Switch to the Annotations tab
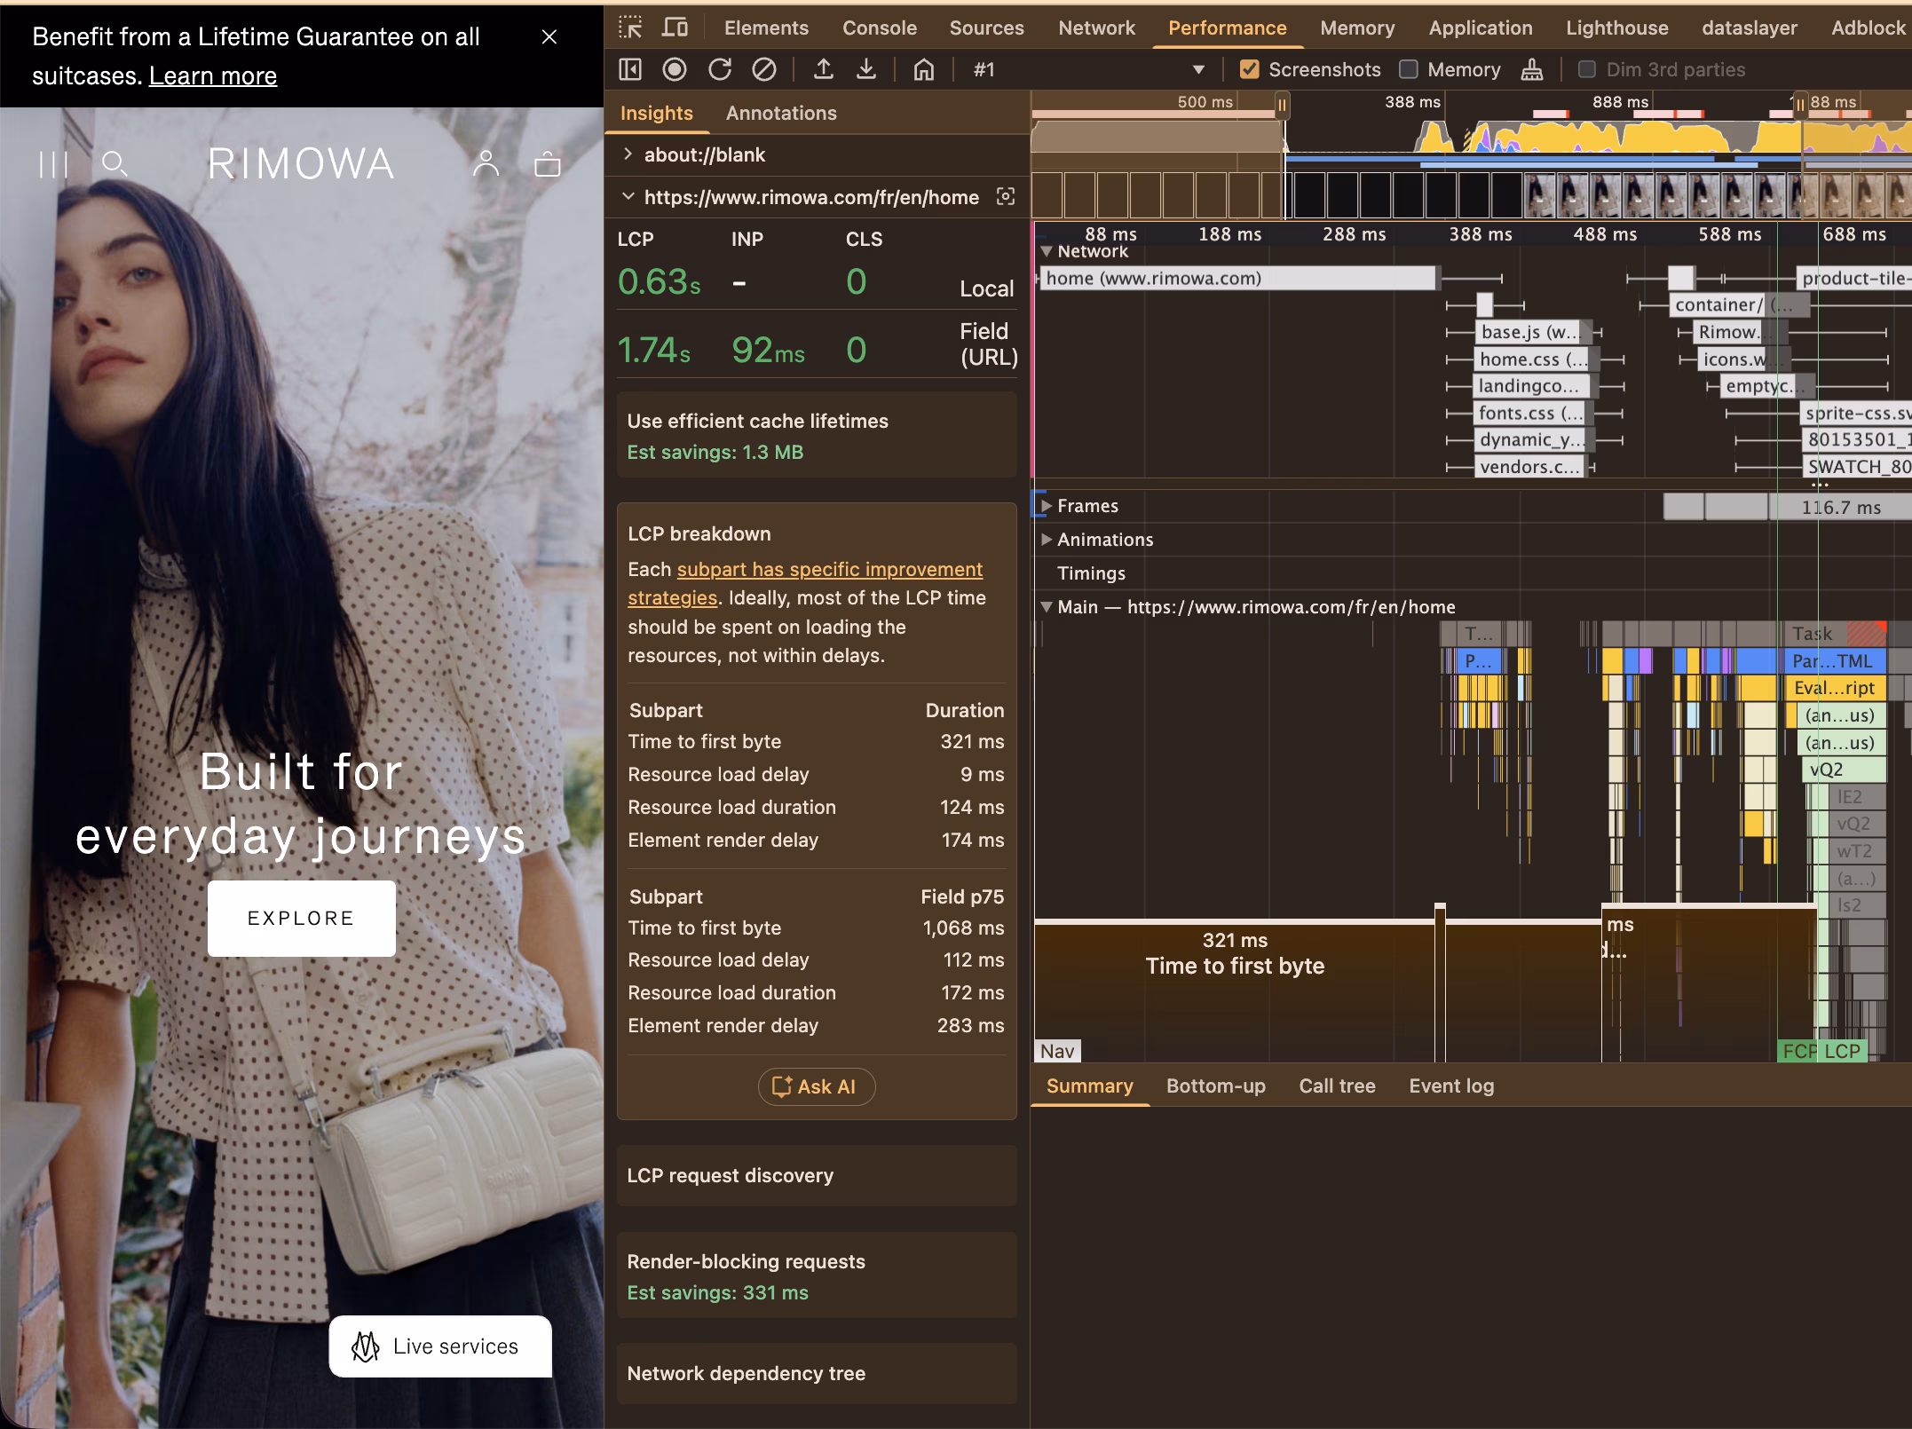 781,113
